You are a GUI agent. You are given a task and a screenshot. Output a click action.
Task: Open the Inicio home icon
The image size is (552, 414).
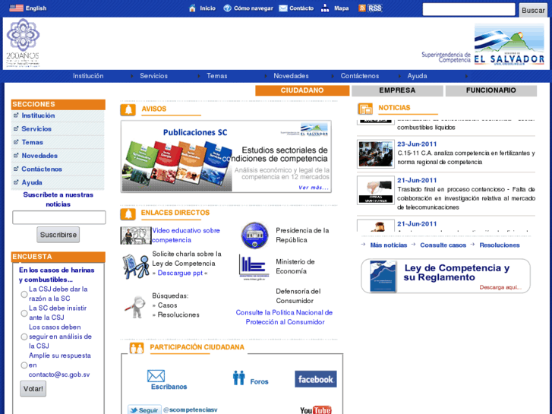[x=192, y=8]
